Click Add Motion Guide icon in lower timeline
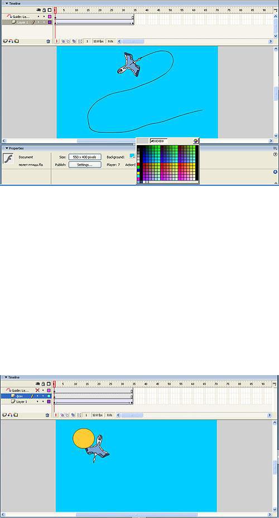 (10, 415)
